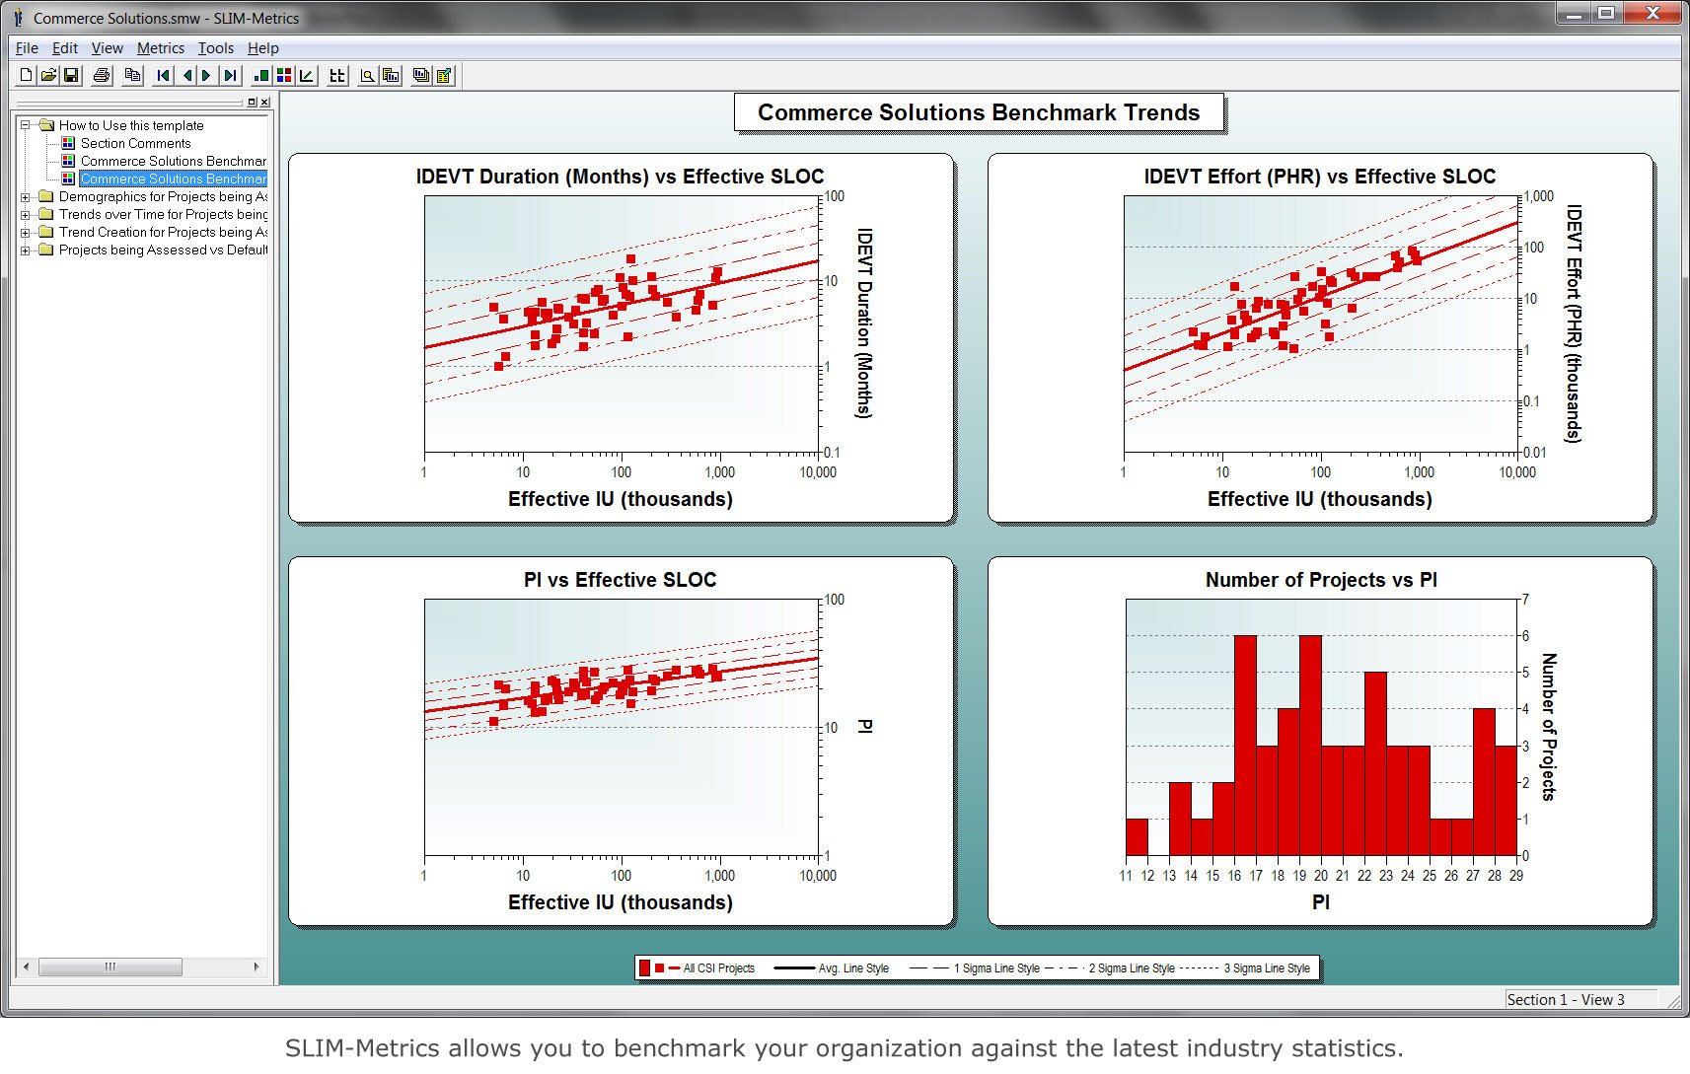
Task: Click the 2 Sigma Line Style legend entry
Action: [1110, 968]
